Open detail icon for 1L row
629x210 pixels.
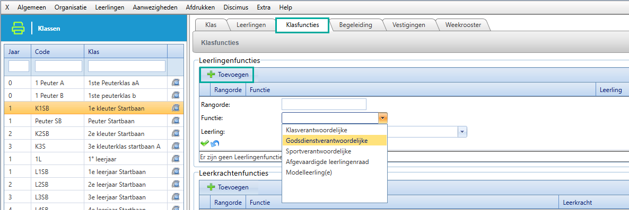tap(176, 159)
